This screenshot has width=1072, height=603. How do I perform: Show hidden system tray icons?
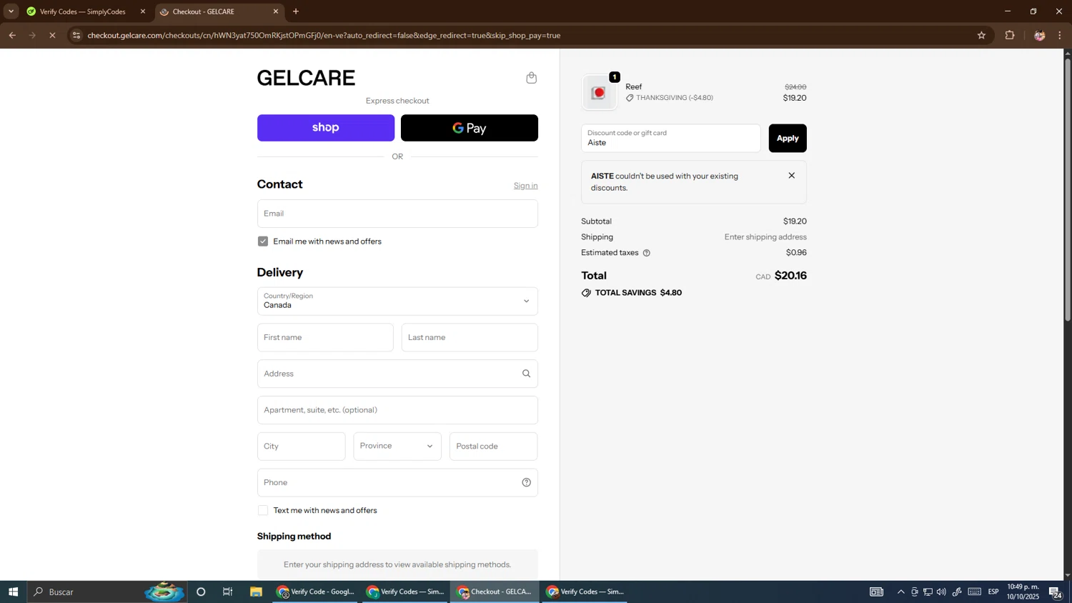pyautogui.click(x=900, y=592)
